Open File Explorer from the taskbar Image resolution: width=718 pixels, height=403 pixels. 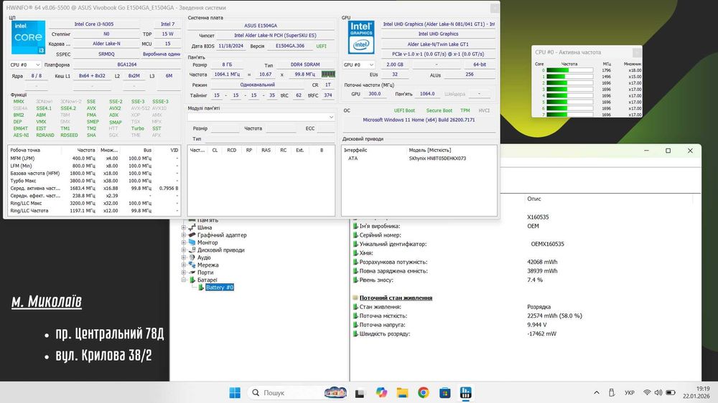tap(402, 392)
